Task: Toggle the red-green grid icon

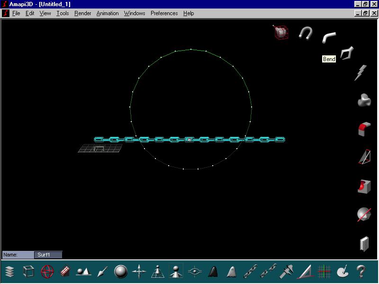Action: 324,272
